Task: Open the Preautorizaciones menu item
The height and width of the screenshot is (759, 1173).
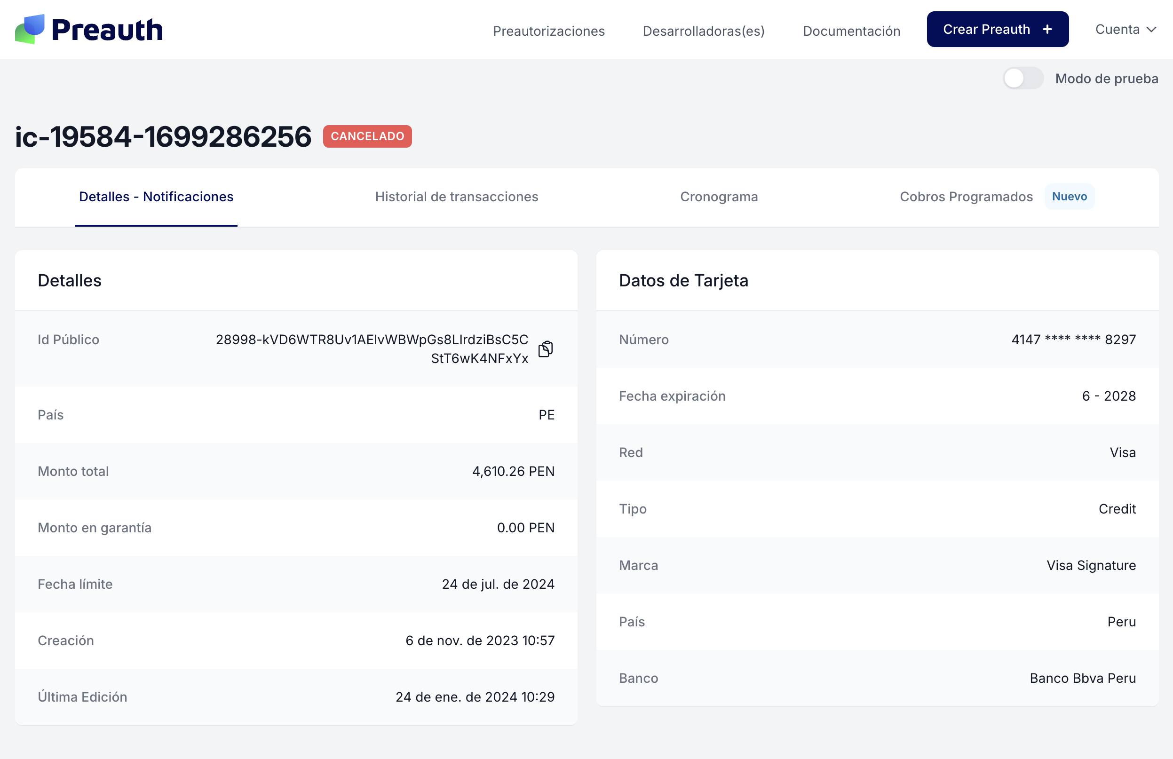Action: point(548,31)
